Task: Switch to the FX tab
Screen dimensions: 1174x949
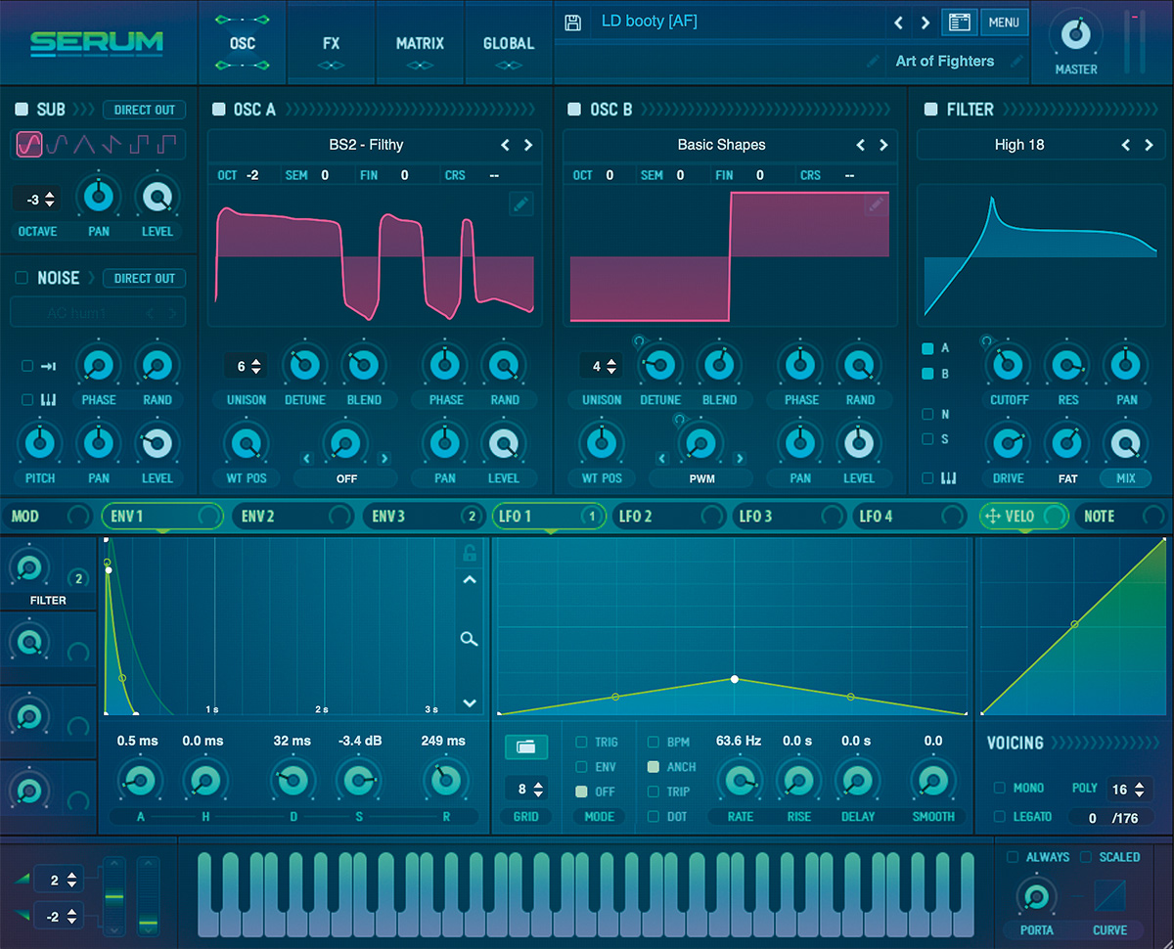Action: 331,43
